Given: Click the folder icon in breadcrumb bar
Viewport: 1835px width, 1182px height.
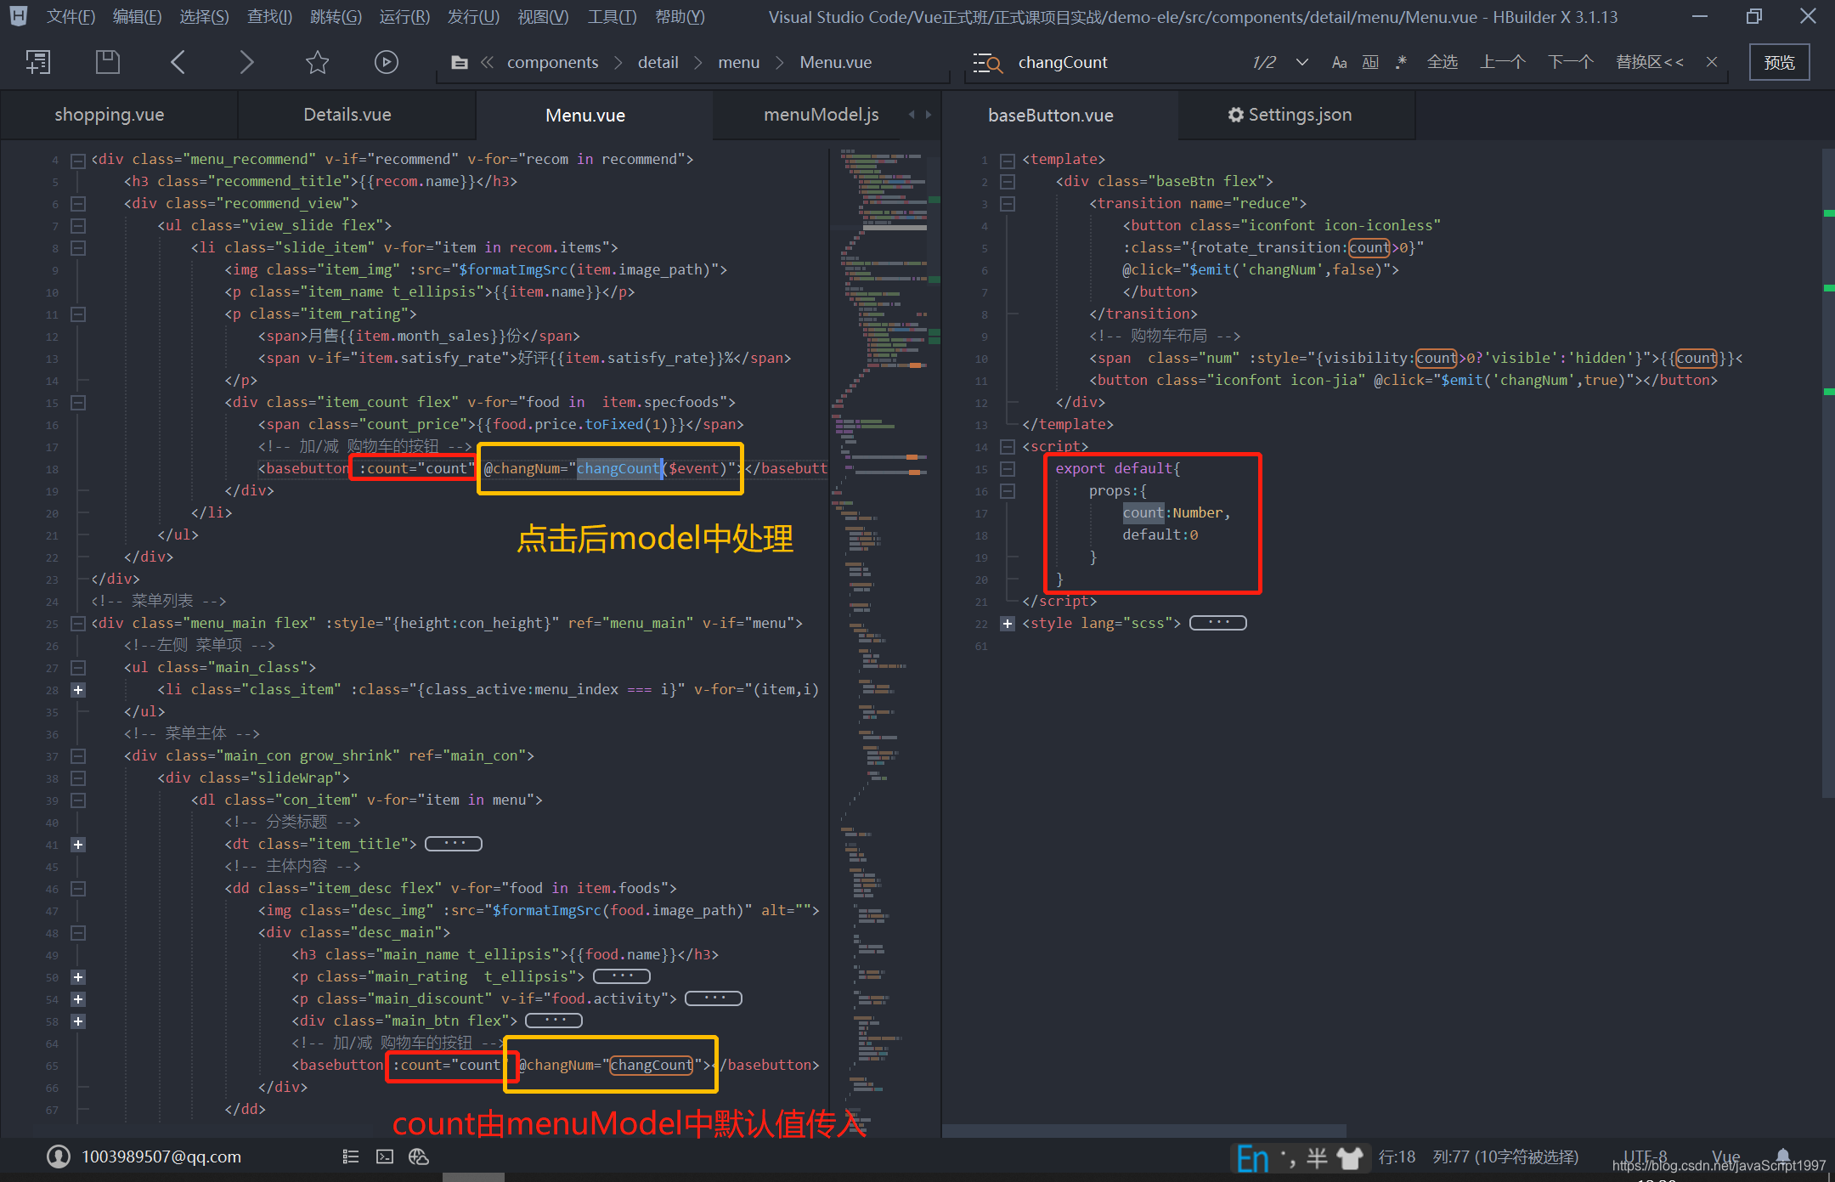Looking at the screenshot, I should pyautogui.click(x=460, y=63).
